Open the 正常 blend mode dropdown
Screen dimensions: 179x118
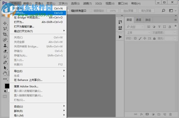click(138, 33)
